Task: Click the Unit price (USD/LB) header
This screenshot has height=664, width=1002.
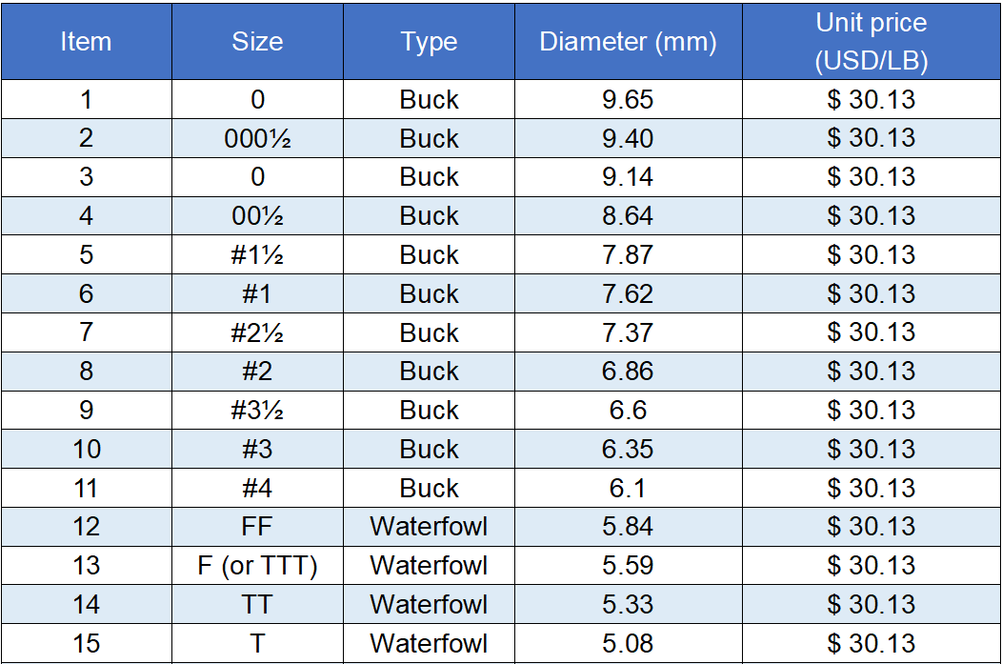Action: coord(871,42)
